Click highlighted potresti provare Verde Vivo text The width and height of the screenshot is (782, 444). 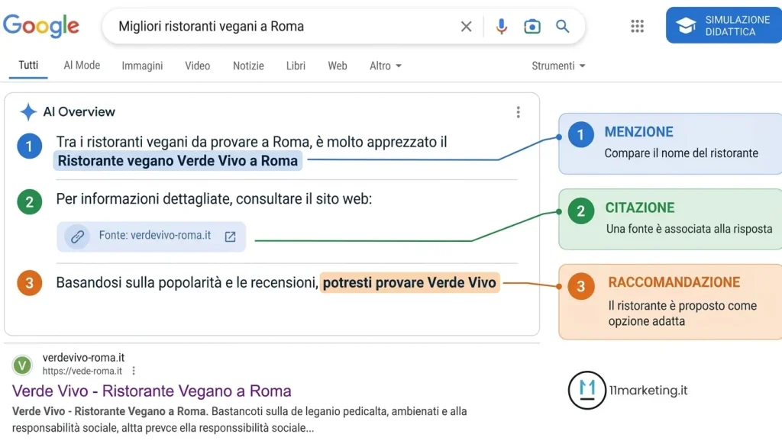409,282
